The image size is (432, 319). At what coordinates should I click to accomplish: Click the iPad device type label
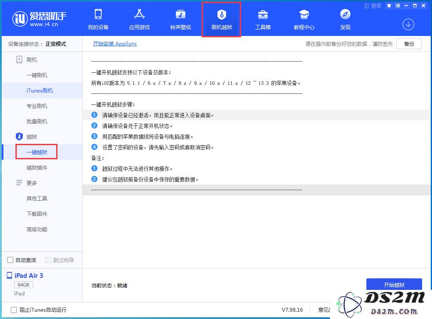19,293
